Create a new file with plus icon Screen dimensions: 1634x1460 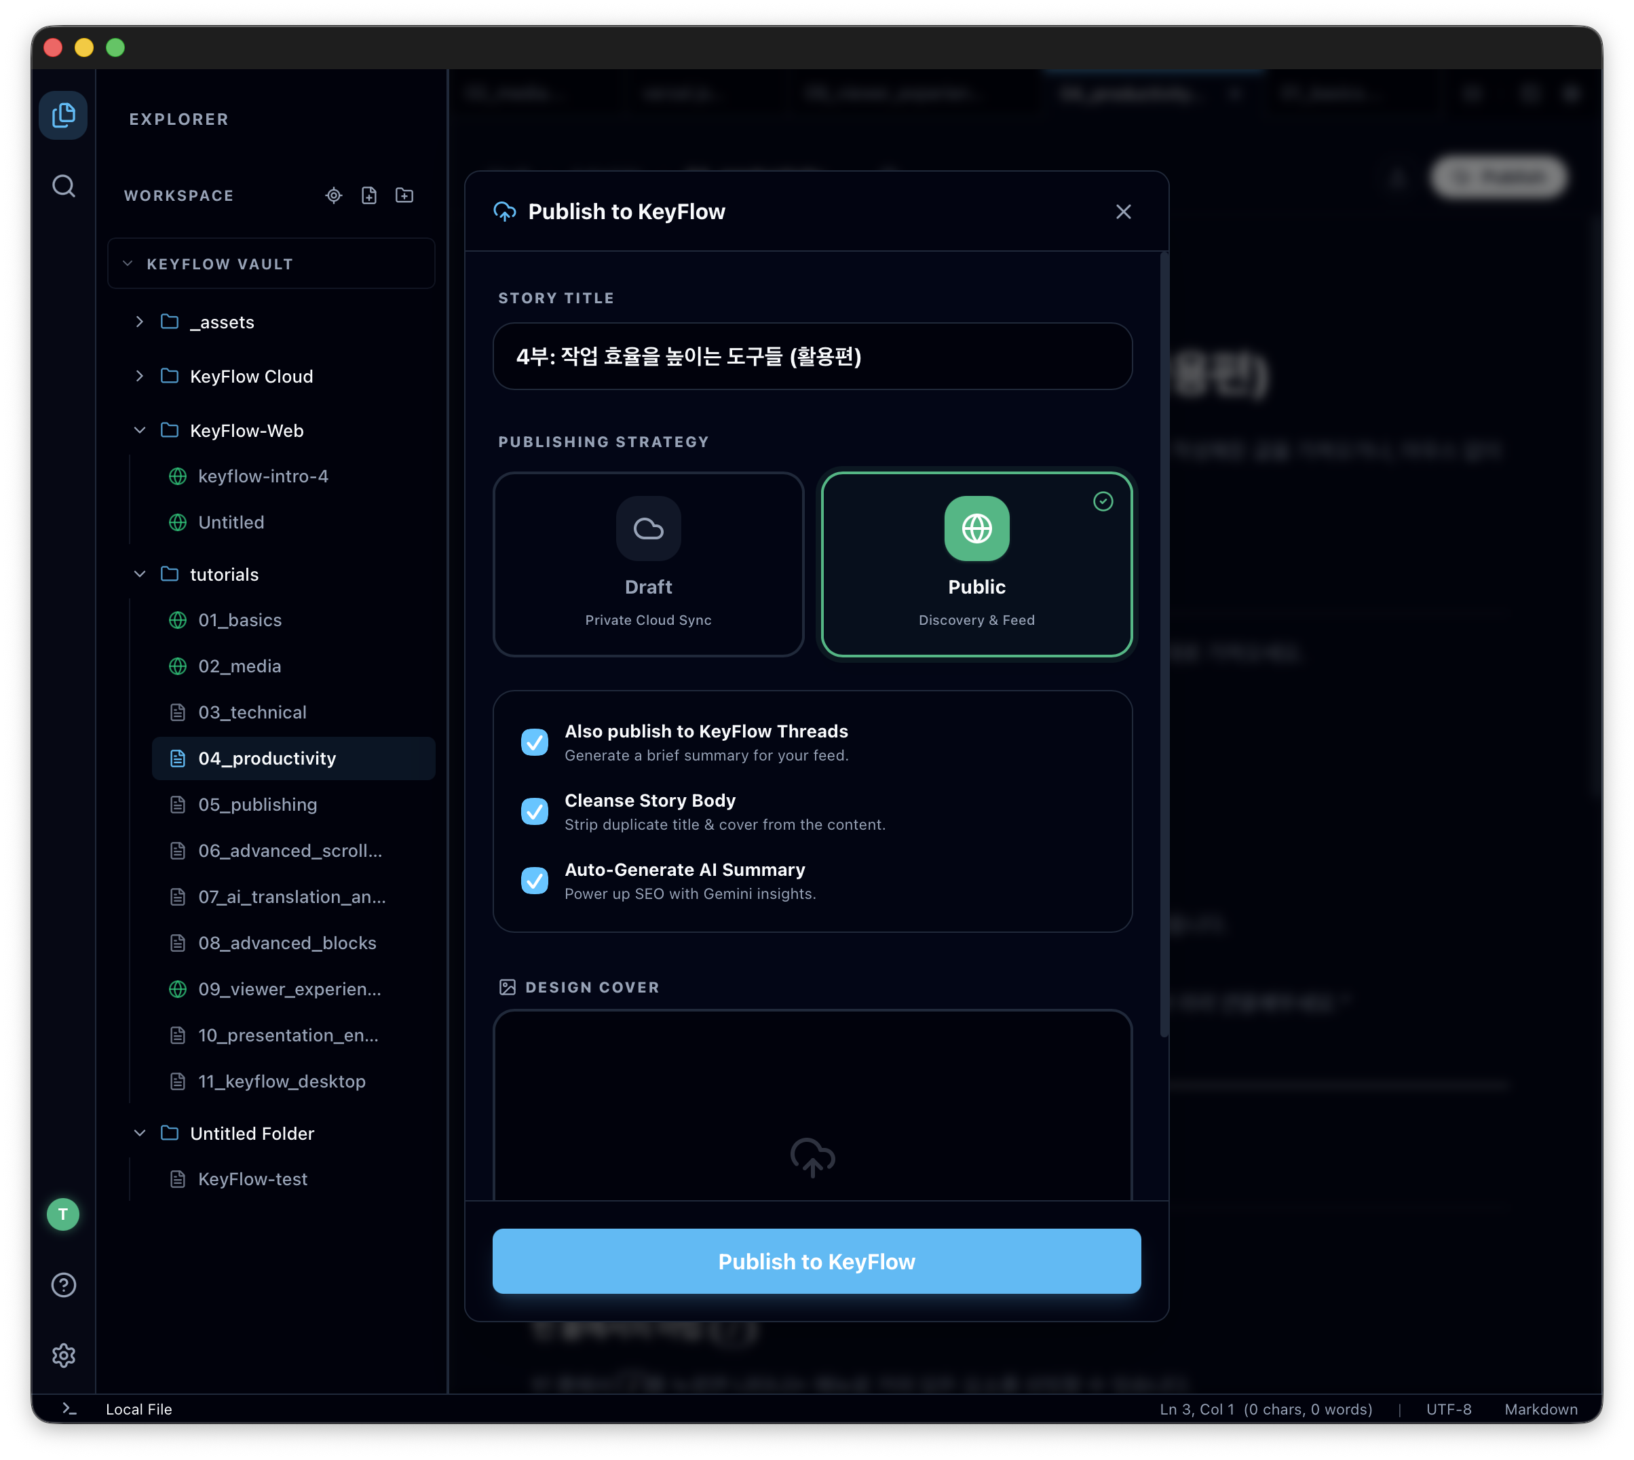pos(369,196)
